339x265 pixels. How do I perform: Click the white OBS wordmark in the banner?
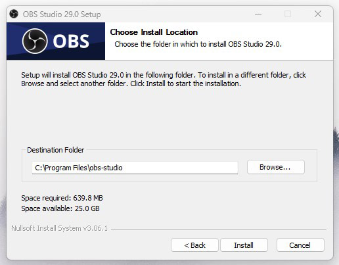[x=71, y=41]
